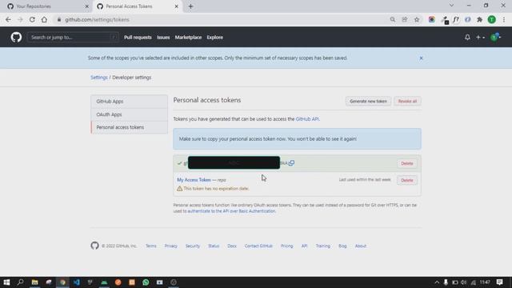
Task: Go to Settings breadcrumb link
Action: coord(99,78)
